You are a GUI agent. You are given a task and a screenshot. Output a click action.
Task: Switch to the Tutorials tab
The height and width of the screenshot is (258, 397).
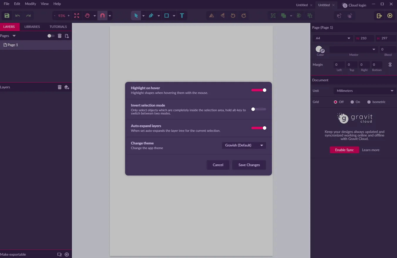[58, 27]
